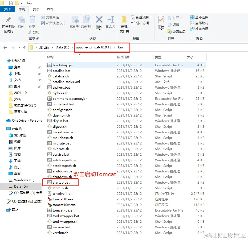
Task: Click the Rename icon
Action: [x=111, y=20]
